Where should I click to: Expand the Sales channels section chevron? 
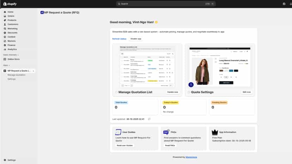pyautogui.click(x=18, y=55)
